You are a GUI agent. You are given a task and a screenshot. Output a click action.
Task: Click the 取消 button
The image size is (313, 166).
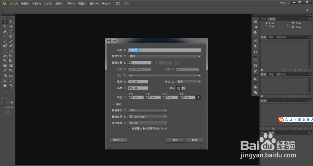194,140
